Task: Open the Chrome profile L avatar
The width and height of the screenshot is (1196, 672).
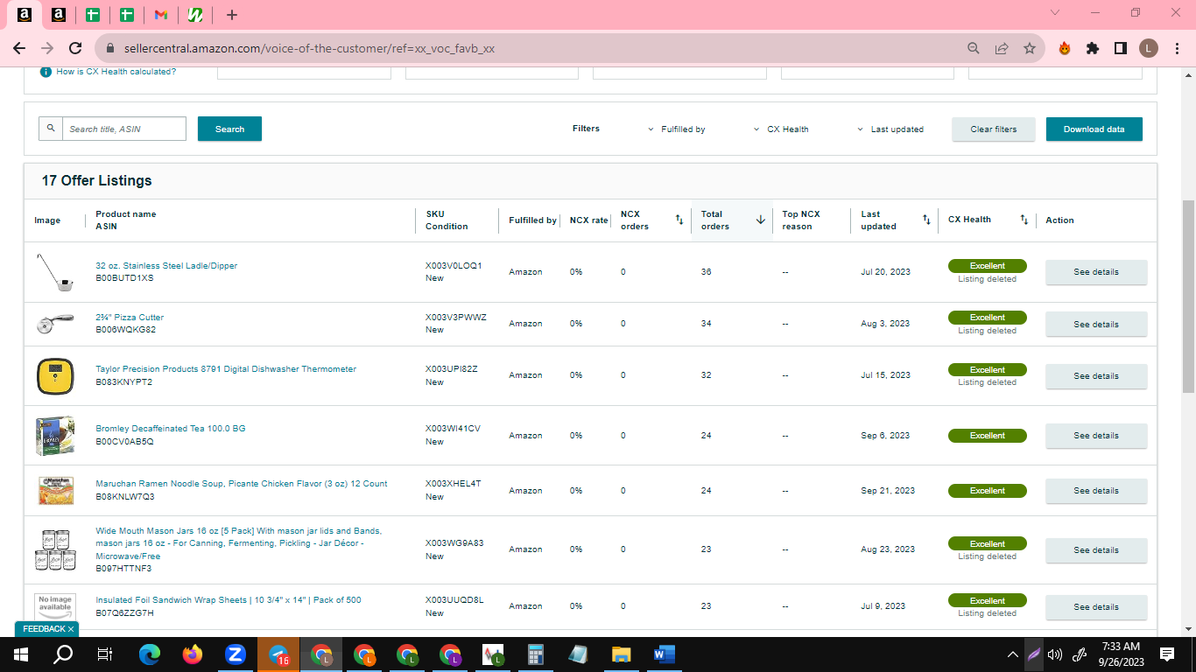Action: point(1148,48)
